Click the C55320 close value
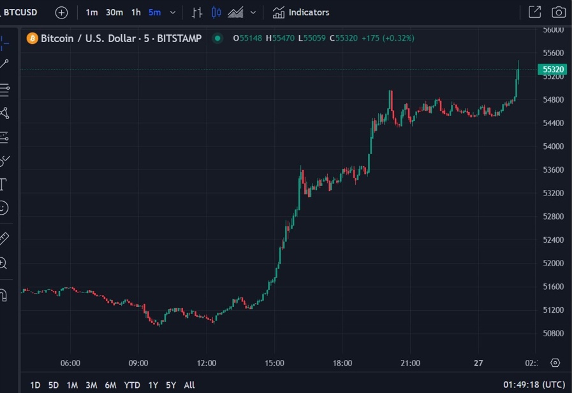Viewport: 574px width, 393px height. pos(343,38)
